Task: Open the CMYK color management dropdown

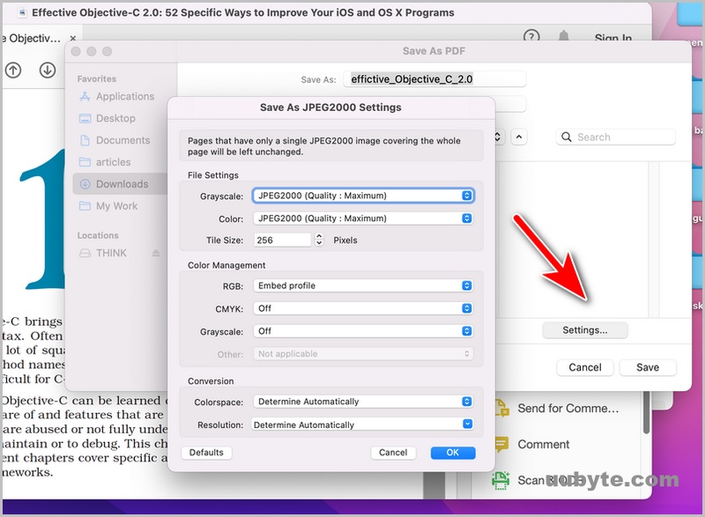Action: coord(363,308)
